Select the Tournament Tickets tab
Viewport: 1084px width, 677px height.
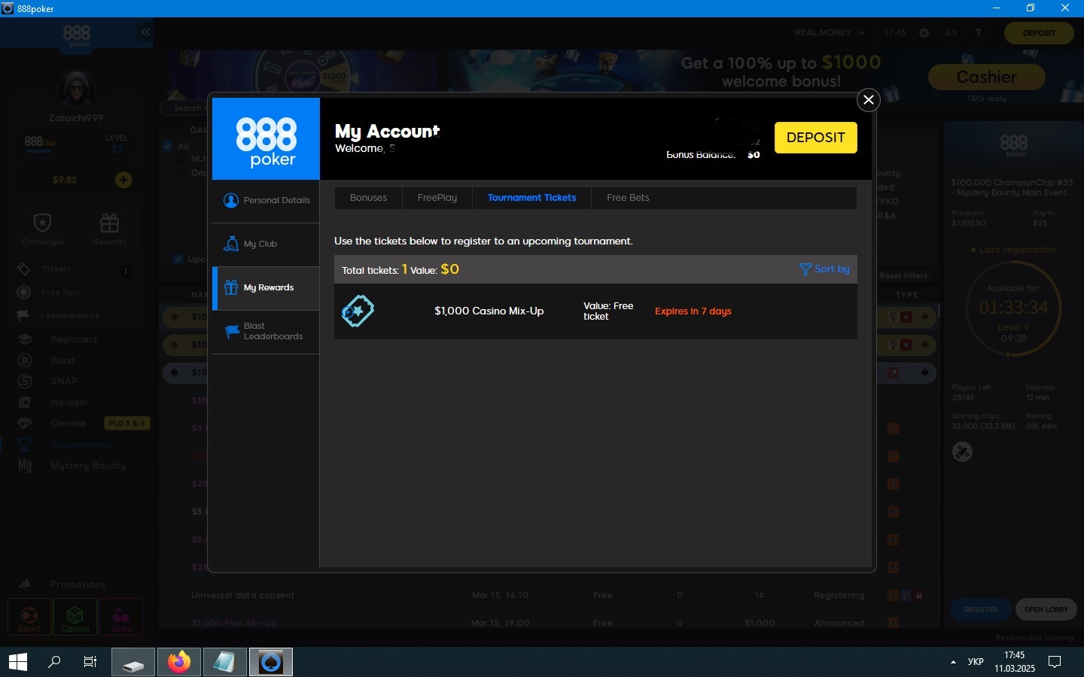point(531,198)
